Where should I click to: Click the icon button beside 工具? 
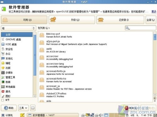point(33,108)
